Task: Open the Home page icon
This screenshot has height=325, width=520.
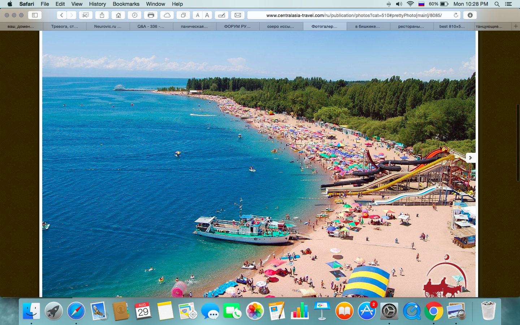Action: coord(118,15)
